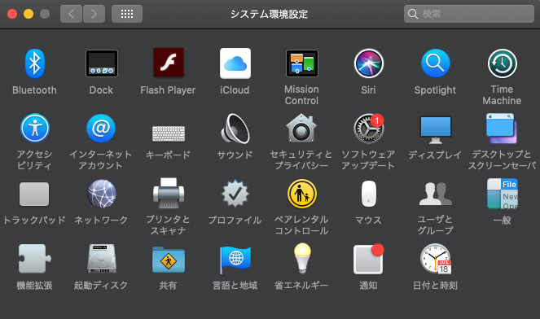Image resolution: width=540 pixels, height=319 pixels.
Task: Open デスクトップとスクリーンセーバ pane
Action: (x=502, y=129)
